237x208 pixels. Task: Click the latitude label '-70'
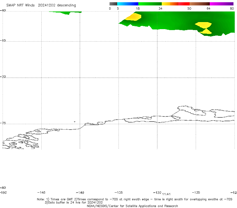click(x=3, y=77)
